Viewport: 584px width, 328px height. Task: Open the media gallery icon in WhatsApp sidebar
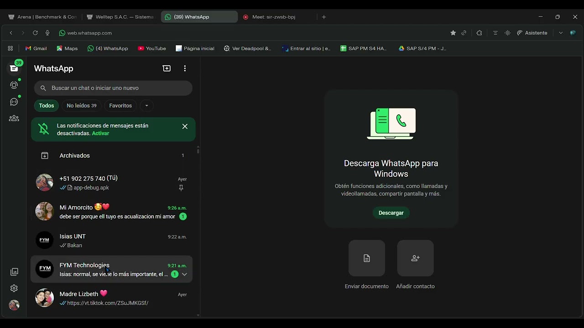coord(14,272)
